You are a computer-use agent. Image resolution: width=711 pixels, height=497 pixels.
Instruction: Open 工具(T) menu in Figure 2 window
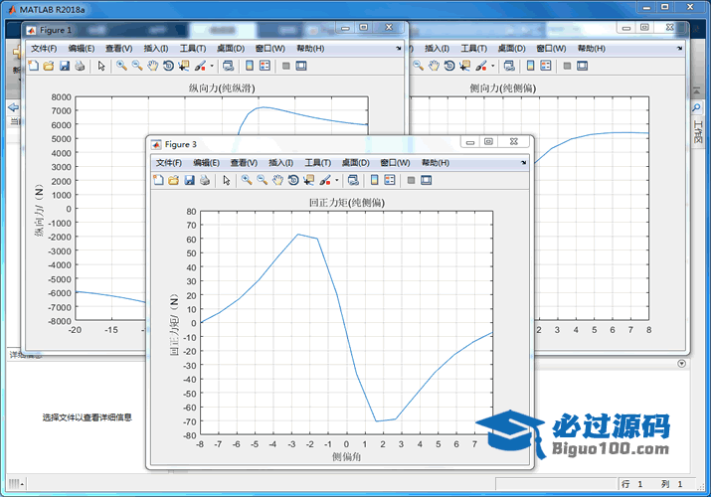tap(474, 49)
